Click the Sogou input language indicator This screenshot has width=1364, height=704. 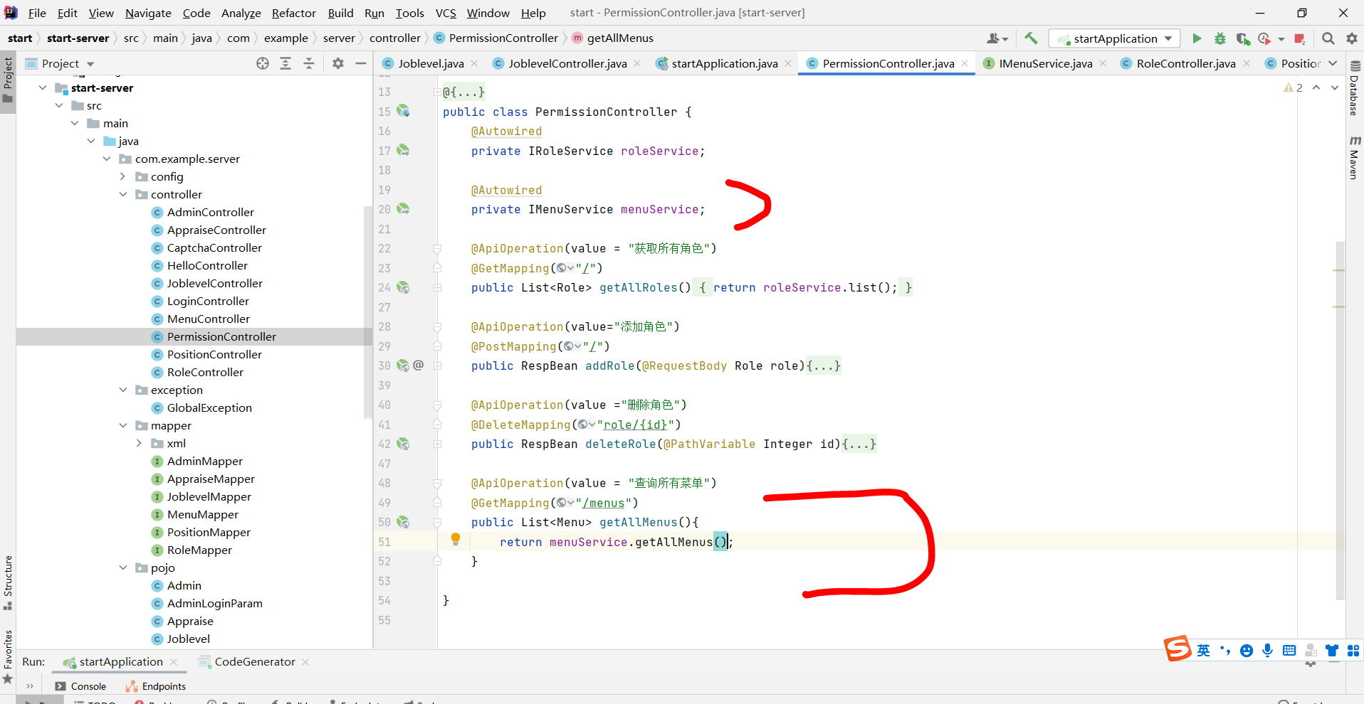pyautogui.click(x=1203, y=650)
